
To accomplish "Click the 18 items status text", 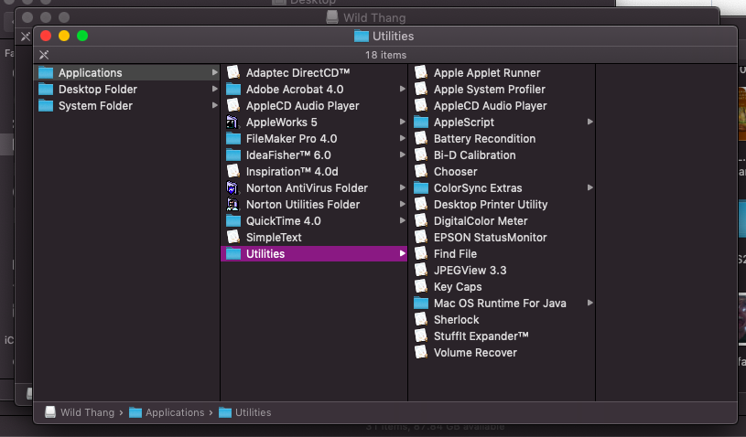I will [386, 55].
